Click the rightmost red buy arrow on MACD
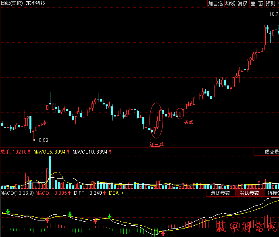This screenshot has height=237, width=279. pyautogui.click(x=163, y=233)
